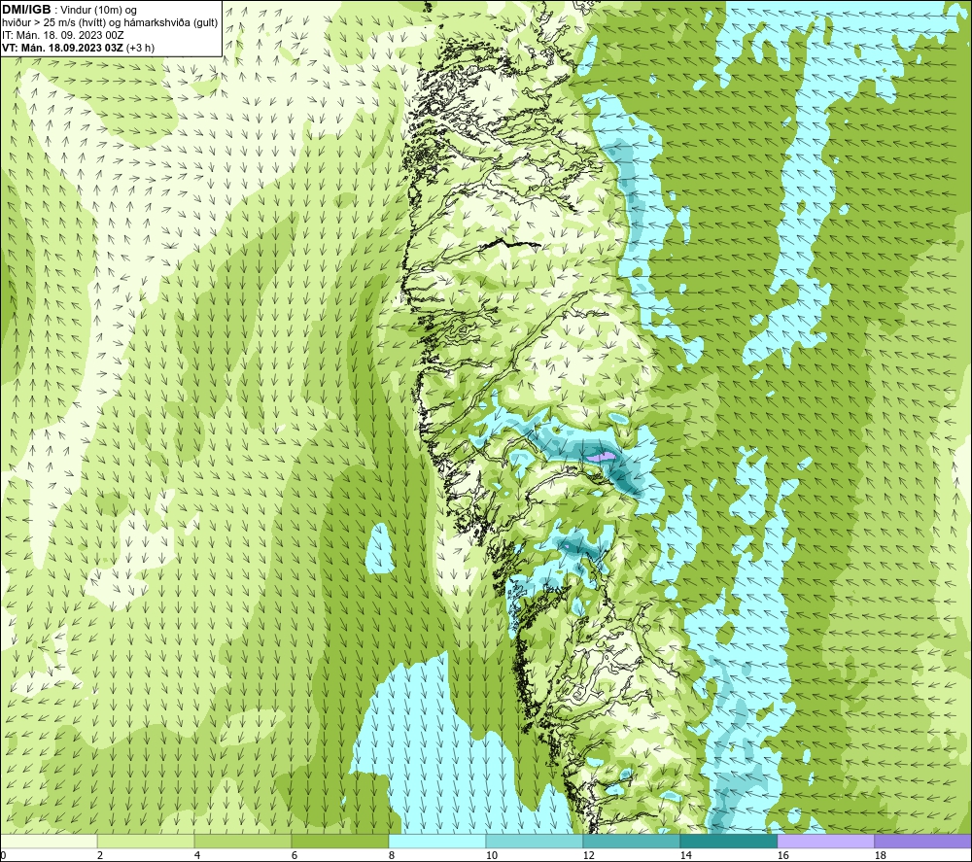This screenshot has width=972, height=862.
Task: Select the 8–10 m/s light cyan swatch
Action: 437,841
